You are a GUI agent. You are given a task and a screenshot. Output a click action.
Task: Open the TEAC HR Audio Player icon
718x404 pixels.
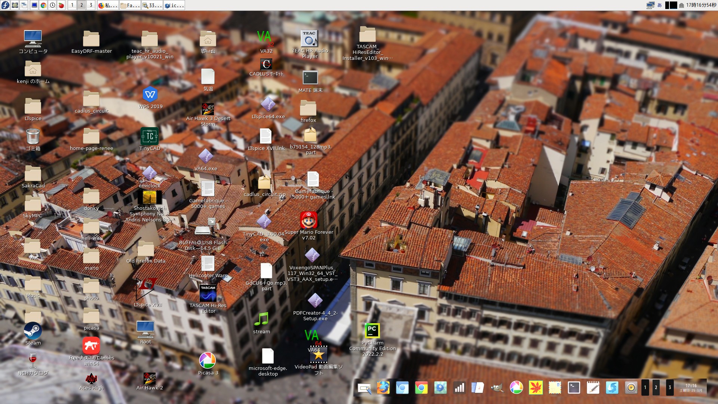coord(309,39)
